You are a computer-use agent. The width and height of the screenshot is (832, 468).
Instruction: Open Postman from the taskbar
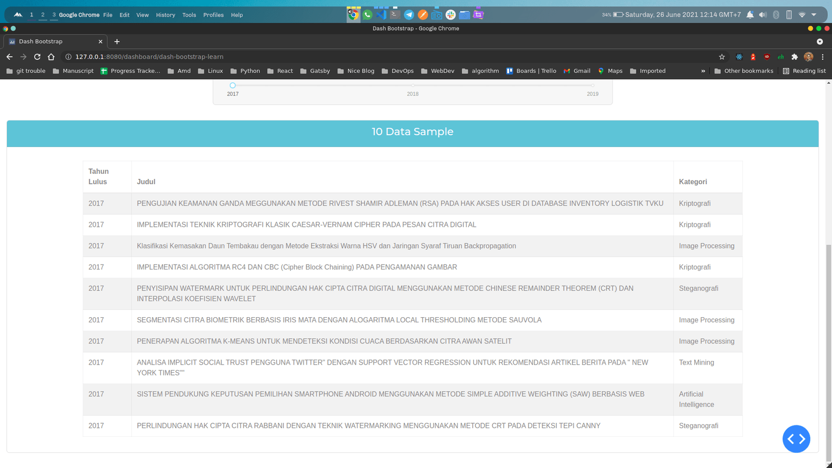coord(422,15)
